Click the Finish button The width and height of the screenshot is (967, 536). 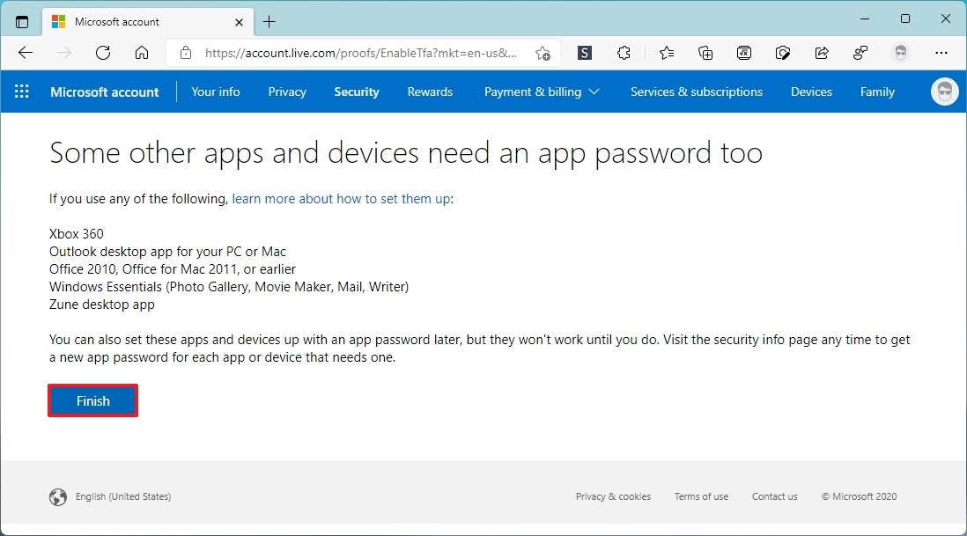[x=92, y=400]
